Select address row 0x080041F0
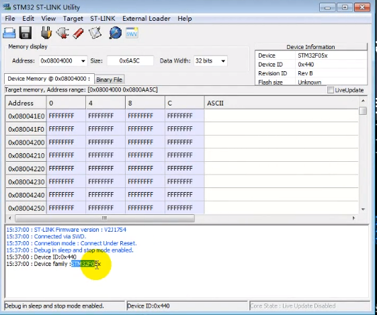This screenshot has height=315, width=377. pyautogui.click(x=26, y=129)
